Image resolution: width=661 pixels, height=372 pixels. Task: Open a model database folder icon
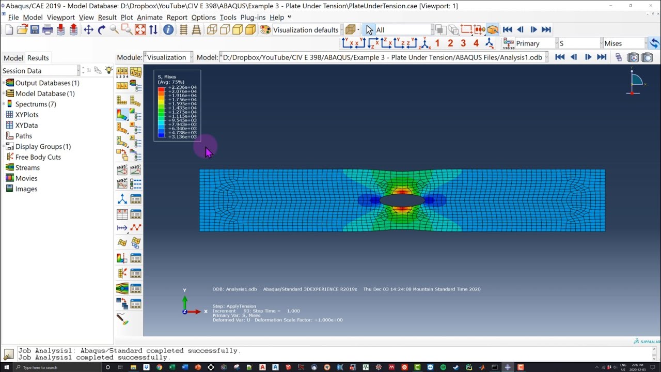pos(22,30)
